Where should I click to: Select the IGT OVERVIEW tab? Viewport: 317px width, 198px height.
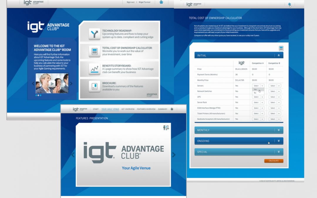pos(128,109)
